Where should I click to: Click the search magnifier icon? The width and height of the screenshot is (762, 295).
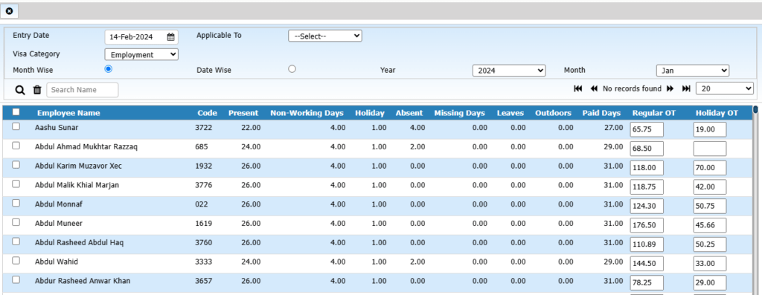tap(20, 90)
